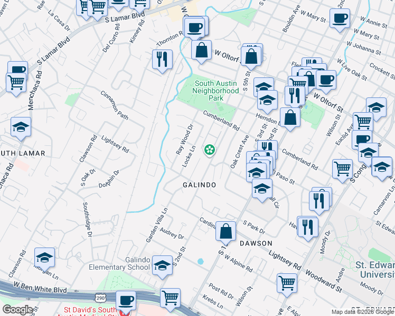The image size is (395, 316).
Task: Click the Woodward St street label
Action: point(324,281)
